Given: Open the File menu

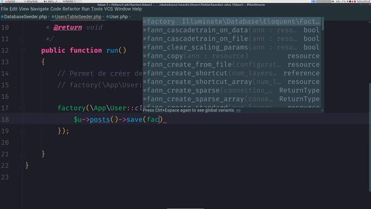Looking at the screenshot, I should click(4, 9).
